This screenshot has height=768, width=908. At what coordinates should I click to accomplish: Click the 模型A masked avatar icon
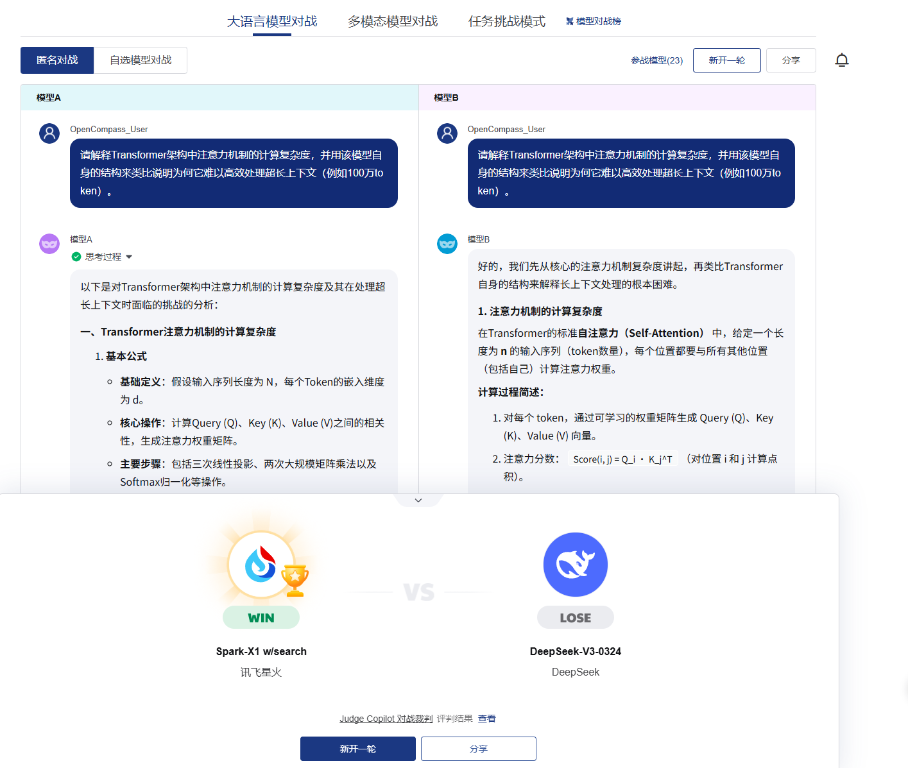coord(49,244)
